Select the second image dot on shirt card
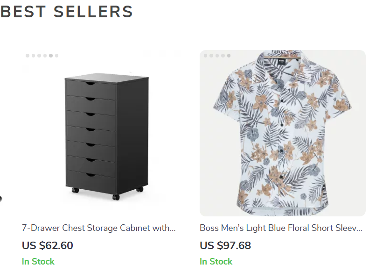This screenshot has width=369, height=272. tap(211, 56)
